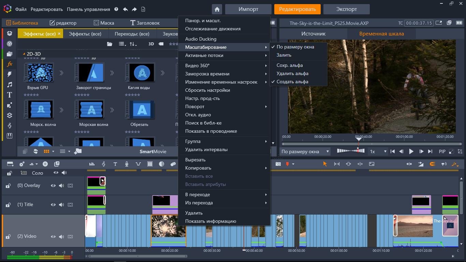Click the voice-over microphone icon
Image resolution: width=466 pixels, height=262 pixels.
point(127,164)
